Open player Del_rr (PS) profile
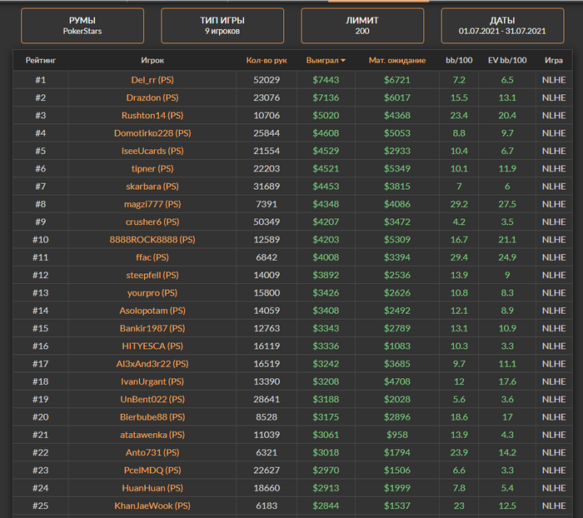The width and height of the screenshot is (583, 518). [x=152, y=80]
